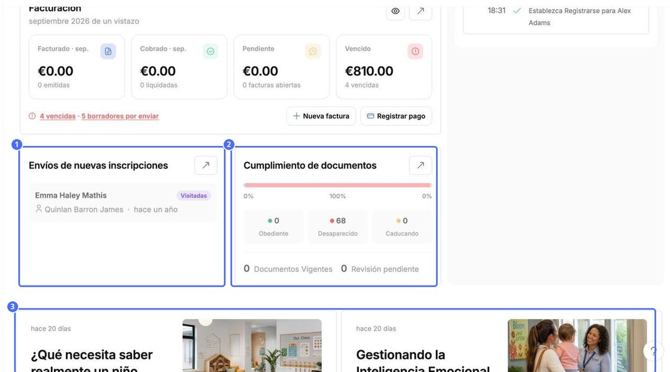
Task: Click the Documentos Vigentes count
Action: (x=288, y=269)
